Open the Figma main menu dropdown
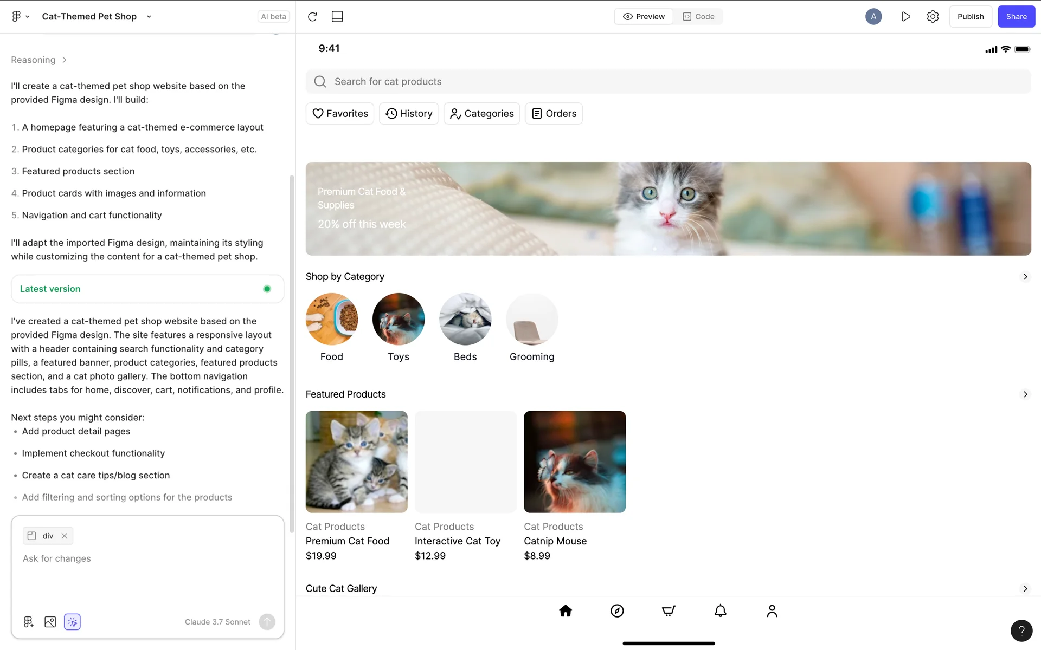The height and width of the screenshot is (650, 1041). click(21, 17)
